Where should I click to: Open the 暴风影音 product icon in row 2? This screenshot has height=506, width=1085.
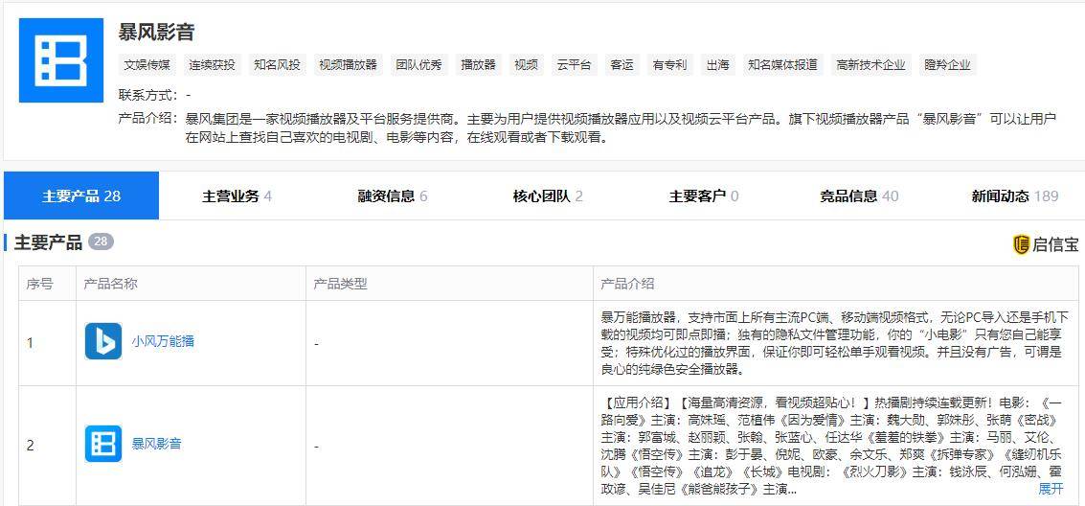point(103,444)
